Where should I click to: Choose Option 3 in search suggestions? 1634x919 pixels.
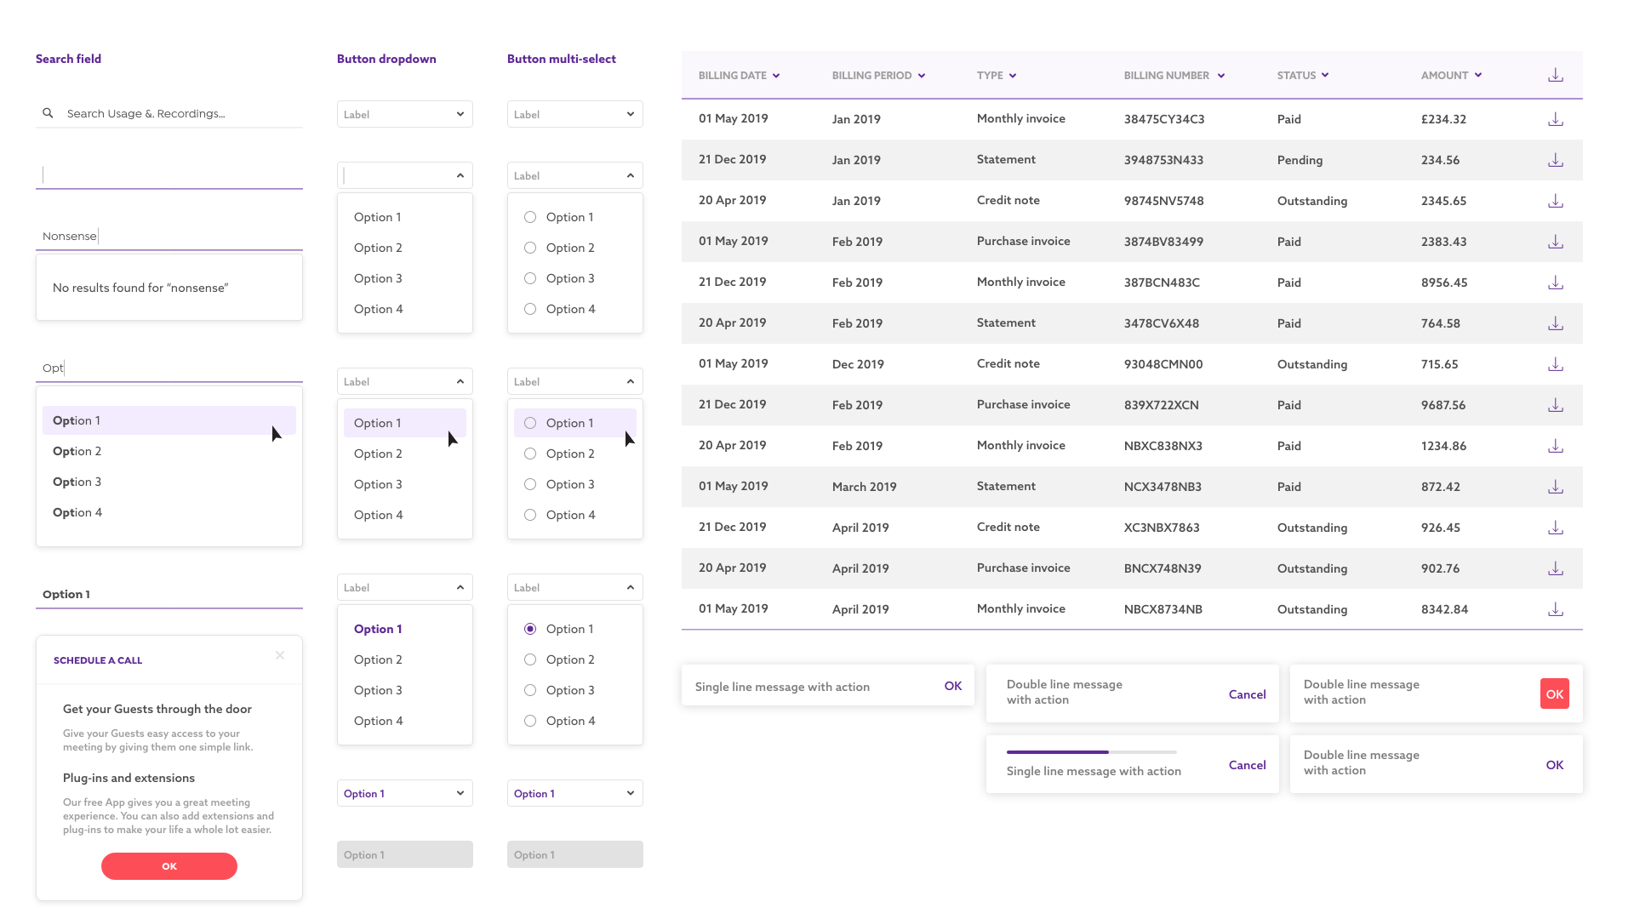coord(77,482)
